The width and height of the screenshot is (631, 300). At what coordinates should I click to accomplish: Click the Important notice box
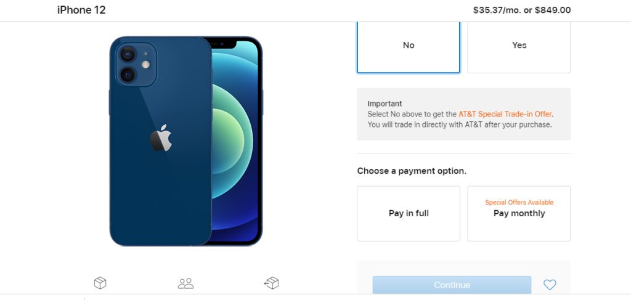tap(463, 114)
